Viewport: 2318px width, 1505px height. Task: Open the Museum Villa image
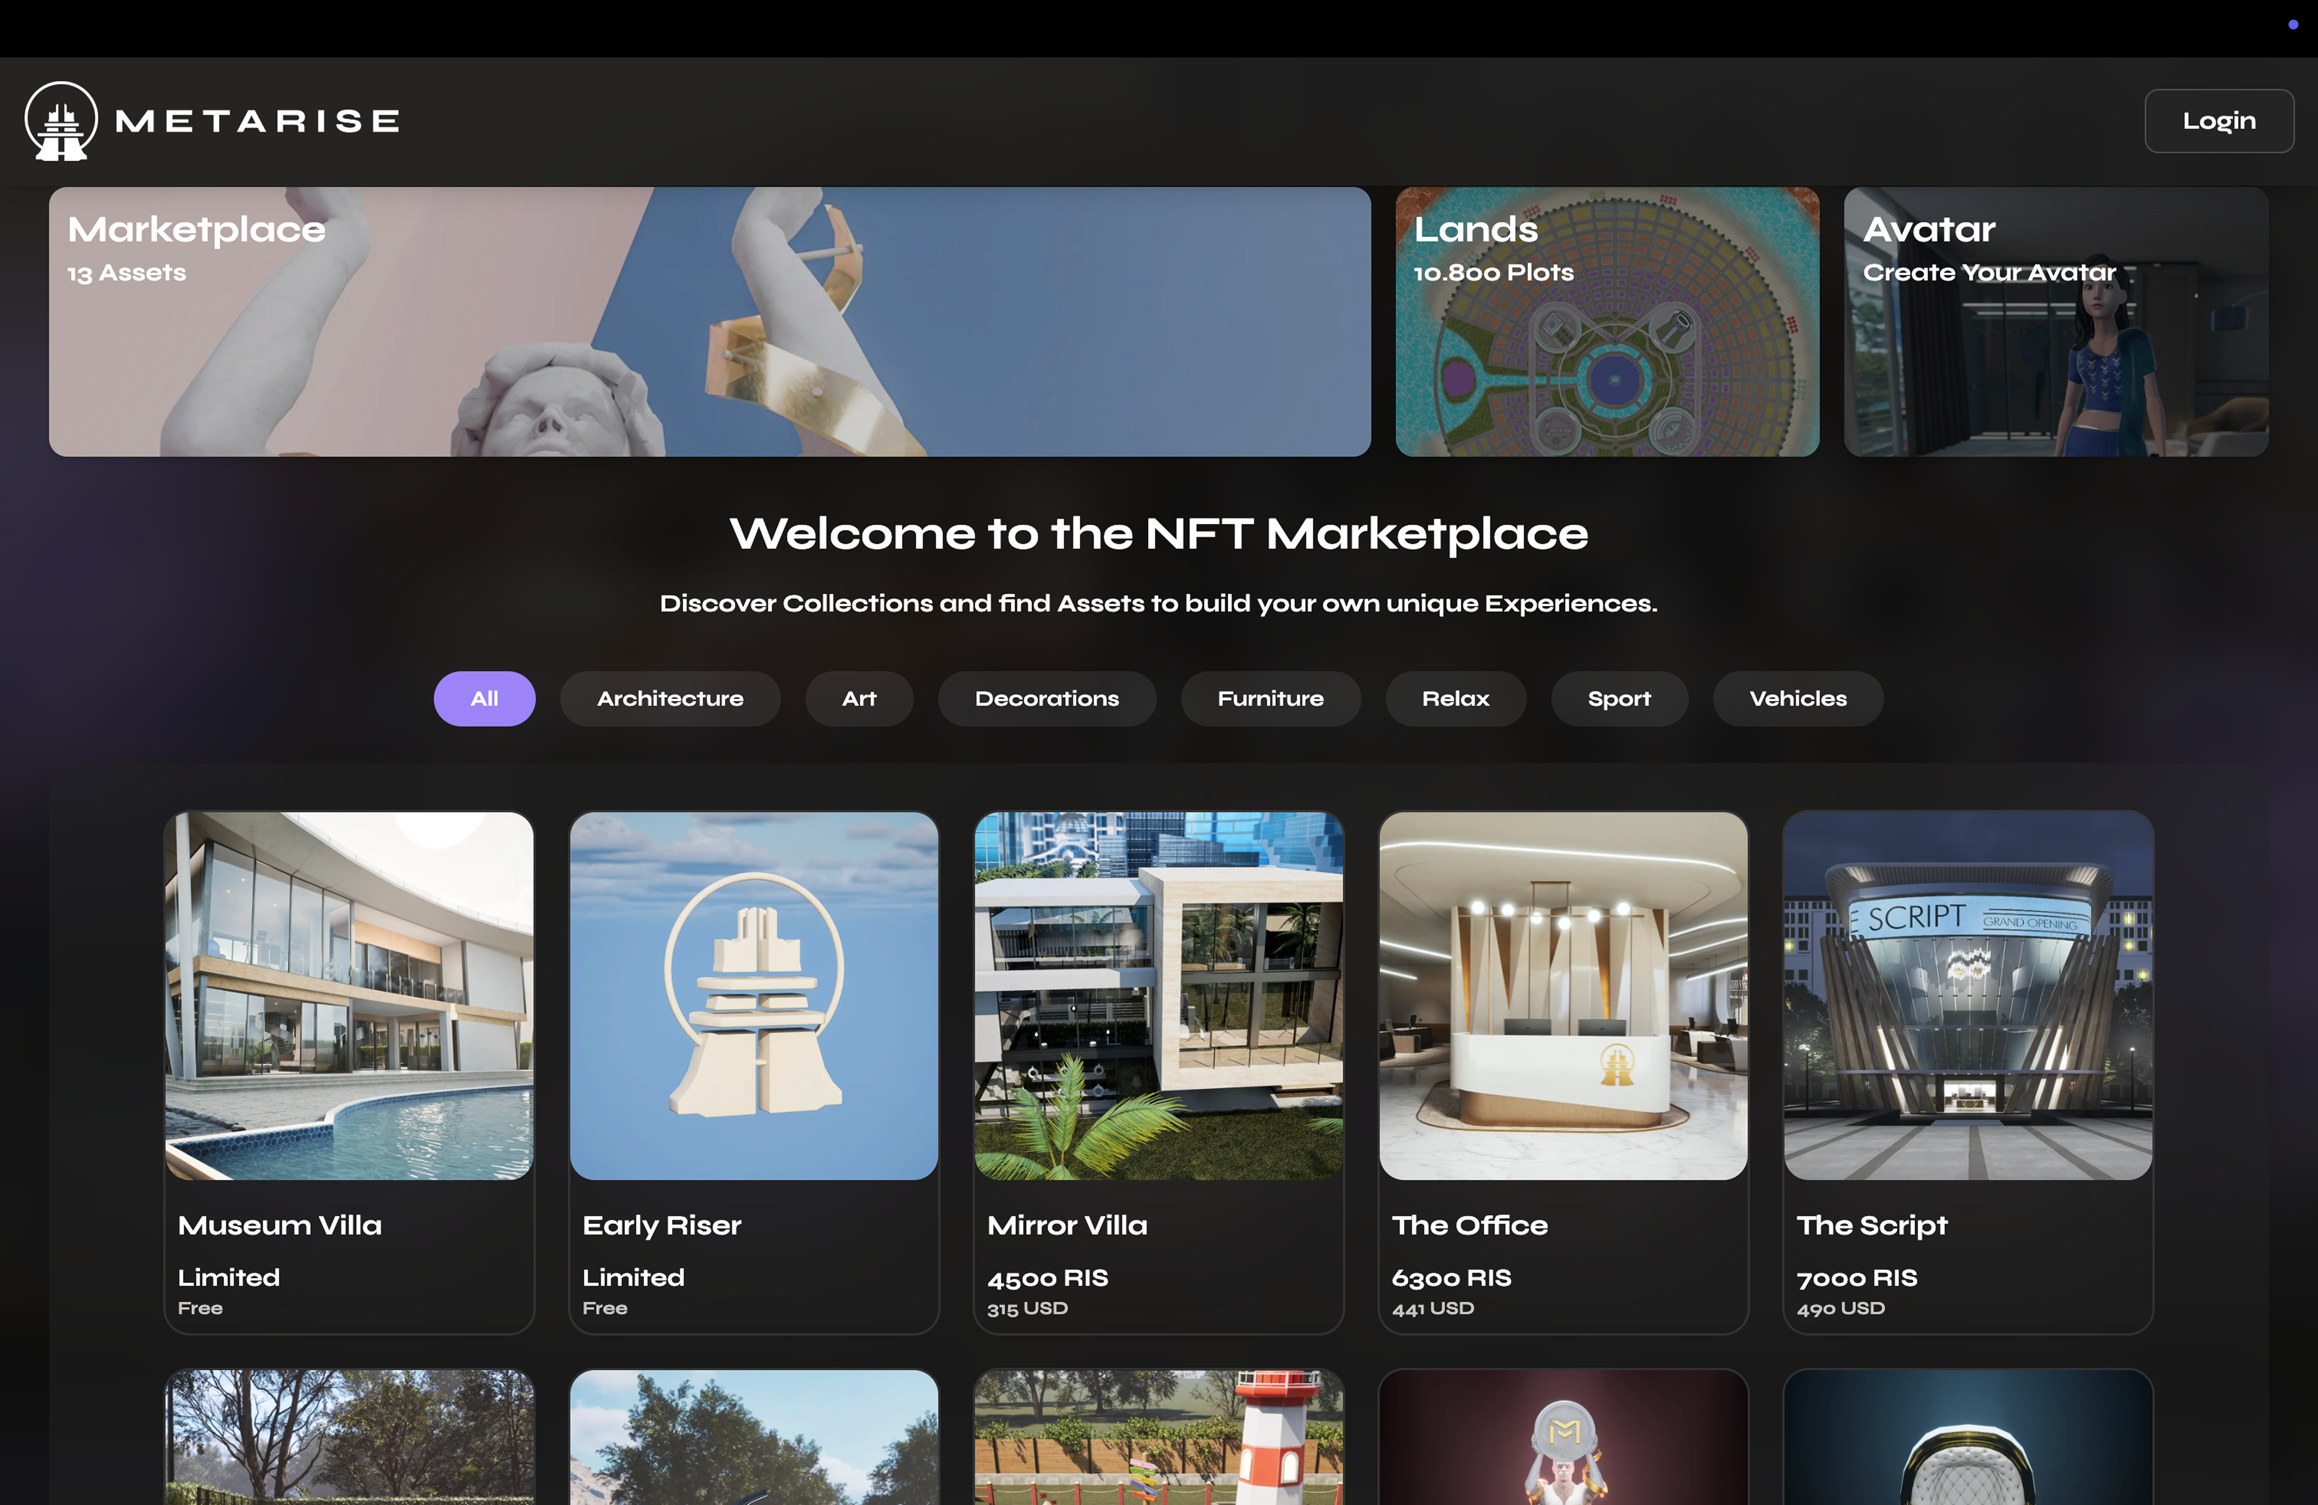coord(350,996)
